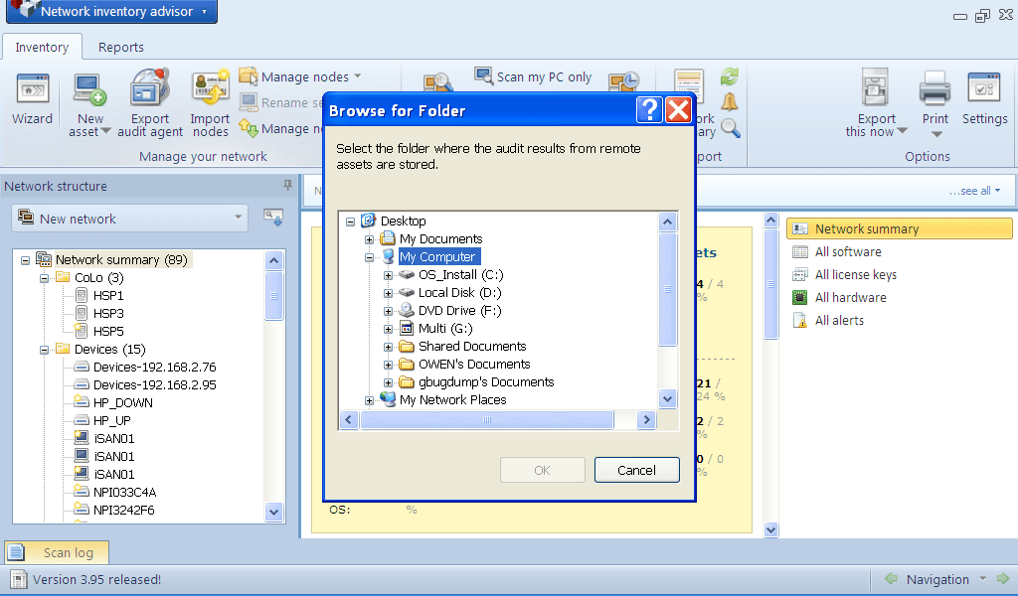Select OWEN's Documents folder
The image size is (1018, 596).
pyautogui.click(x=474, y=364)
